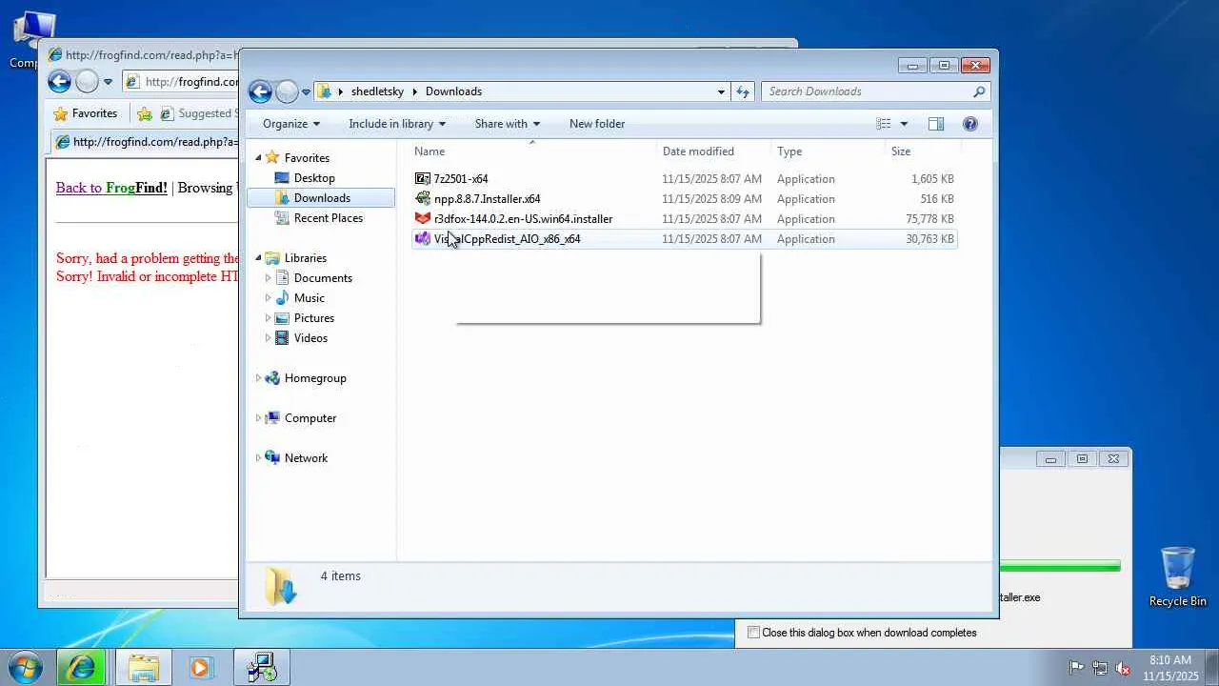Open Homegroup in the navigation pane
This screenshot has height=686, width=1219.
(315, 378)
